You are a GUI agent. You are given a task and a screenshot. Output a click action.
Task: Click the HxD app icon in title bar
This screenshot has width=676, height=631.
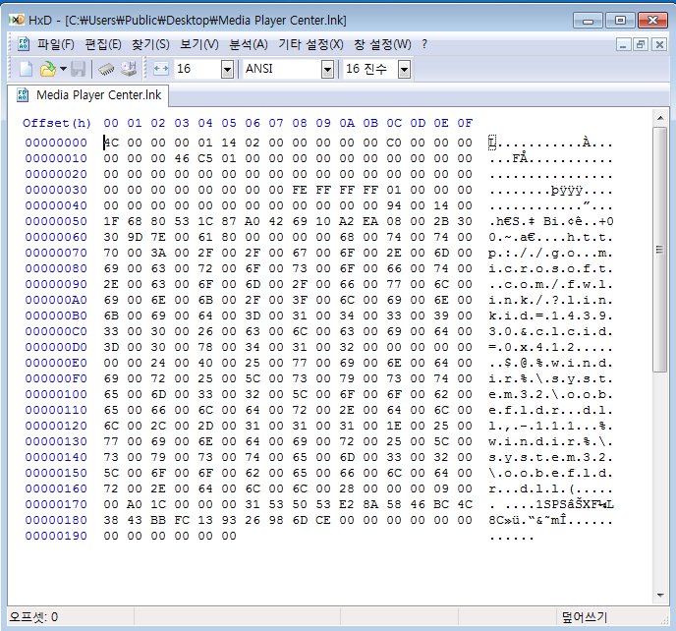(x=17, y=20)
